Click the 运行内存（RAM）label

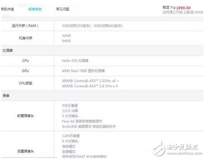tap(25, 26)
